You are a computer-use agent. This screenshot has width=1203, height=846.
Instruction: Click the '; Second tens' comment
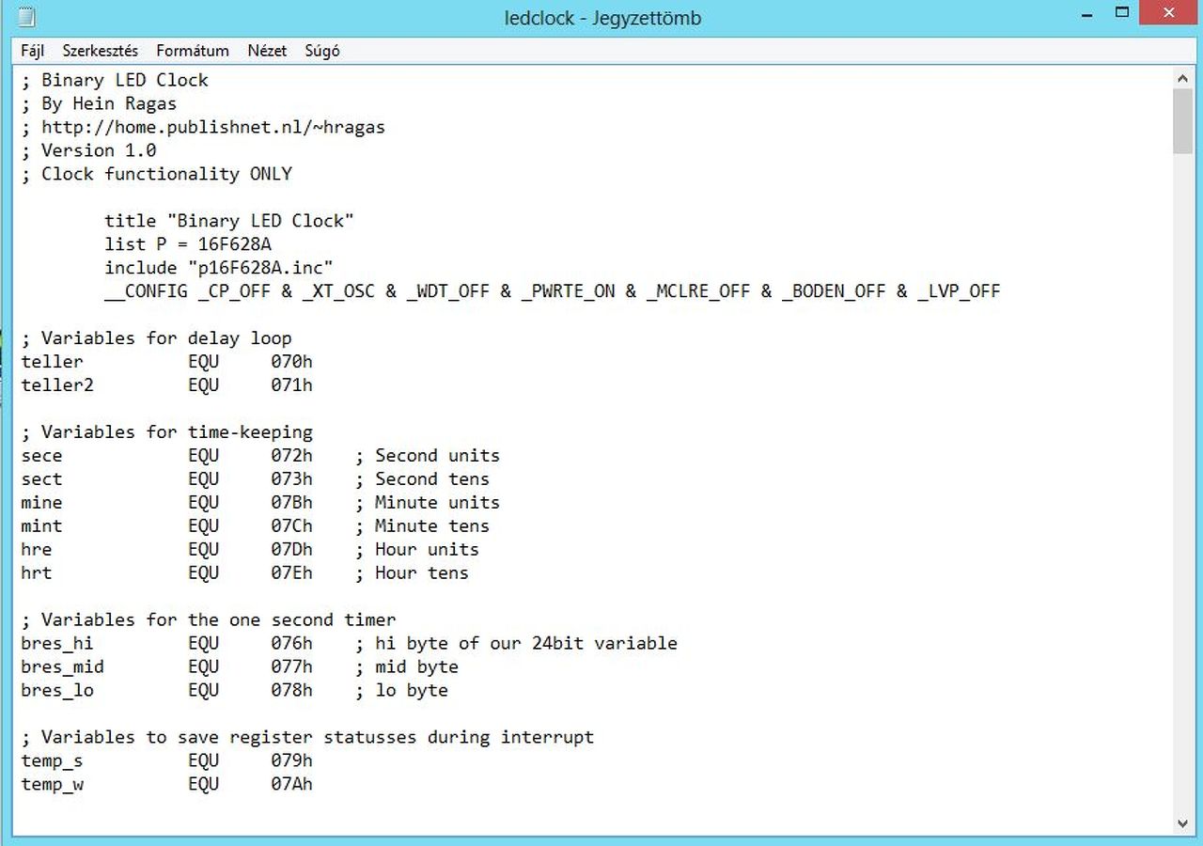[x=422, y=479]
